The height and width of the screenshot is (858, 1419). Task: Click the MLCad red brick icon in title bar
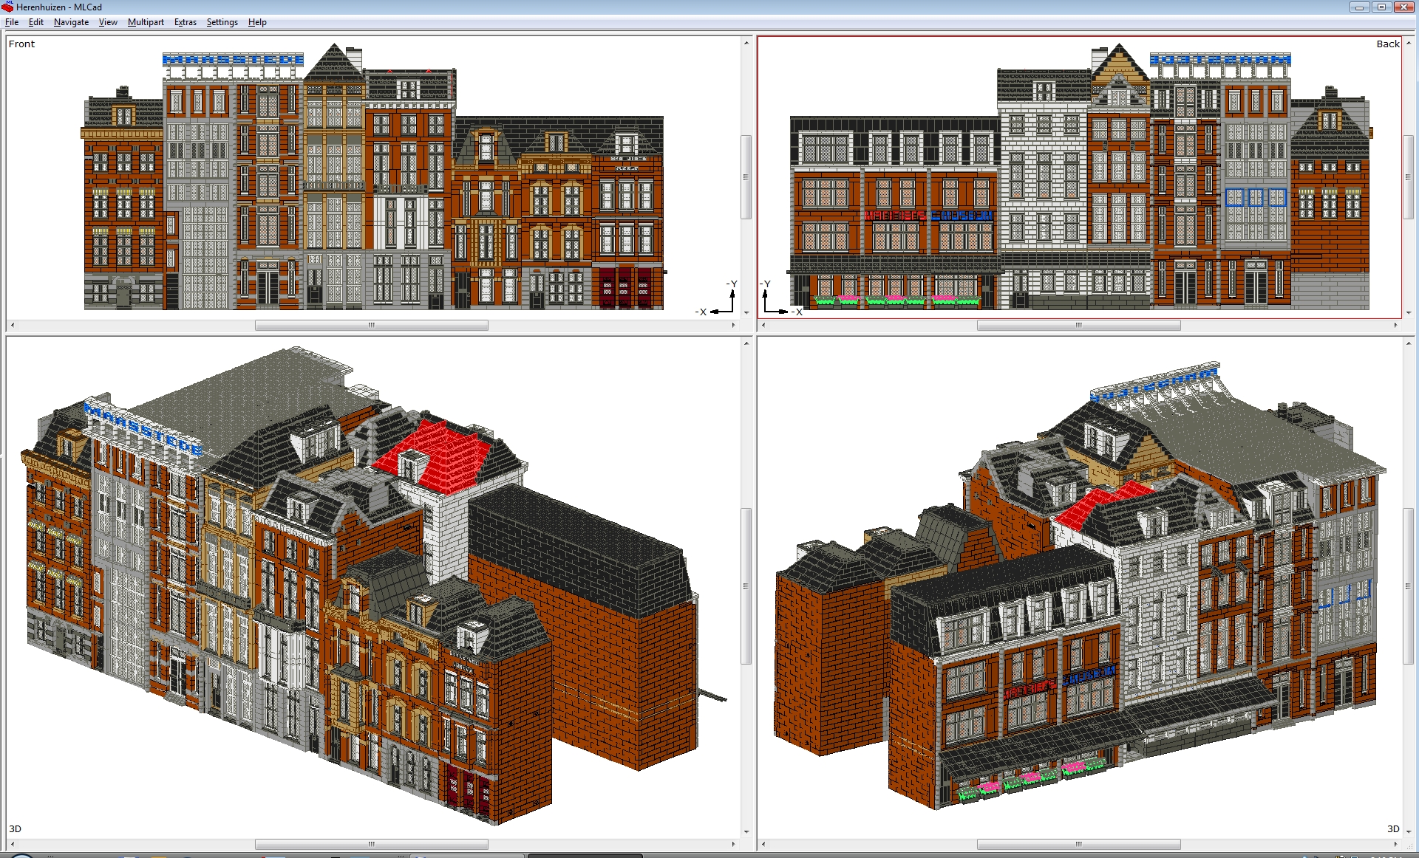point(7,7)
